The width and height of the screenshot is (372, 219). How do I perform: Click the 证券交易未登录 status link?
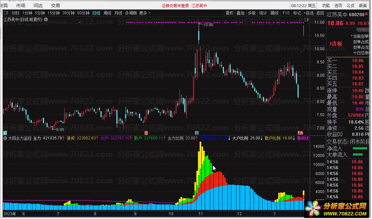(175, 6)
